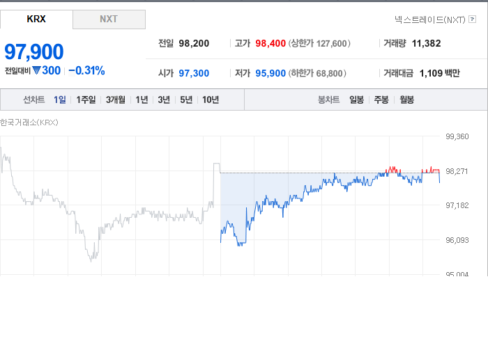Select the 5년 line chart period
The width and height of the screenshot is (488, 341).
tap(186, 100)
